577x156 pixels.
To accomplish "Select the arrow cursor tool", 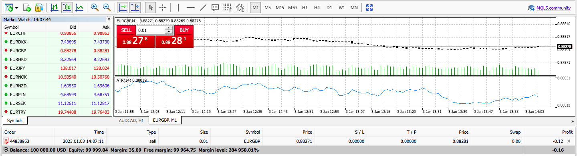I will (151, 7).
